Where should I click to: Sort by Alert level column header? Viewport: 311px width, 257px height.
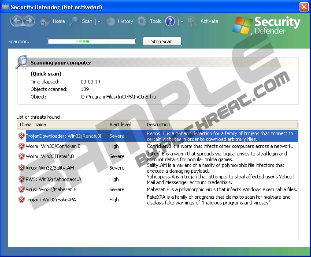(126, 125)
